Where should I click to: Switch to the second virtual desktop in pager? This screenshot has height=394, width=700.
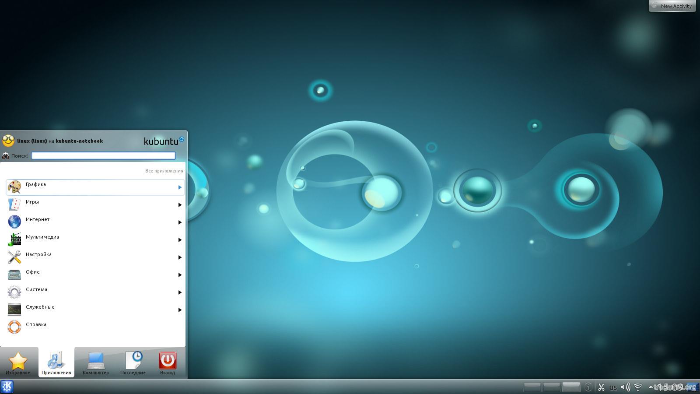coord(552,387)
